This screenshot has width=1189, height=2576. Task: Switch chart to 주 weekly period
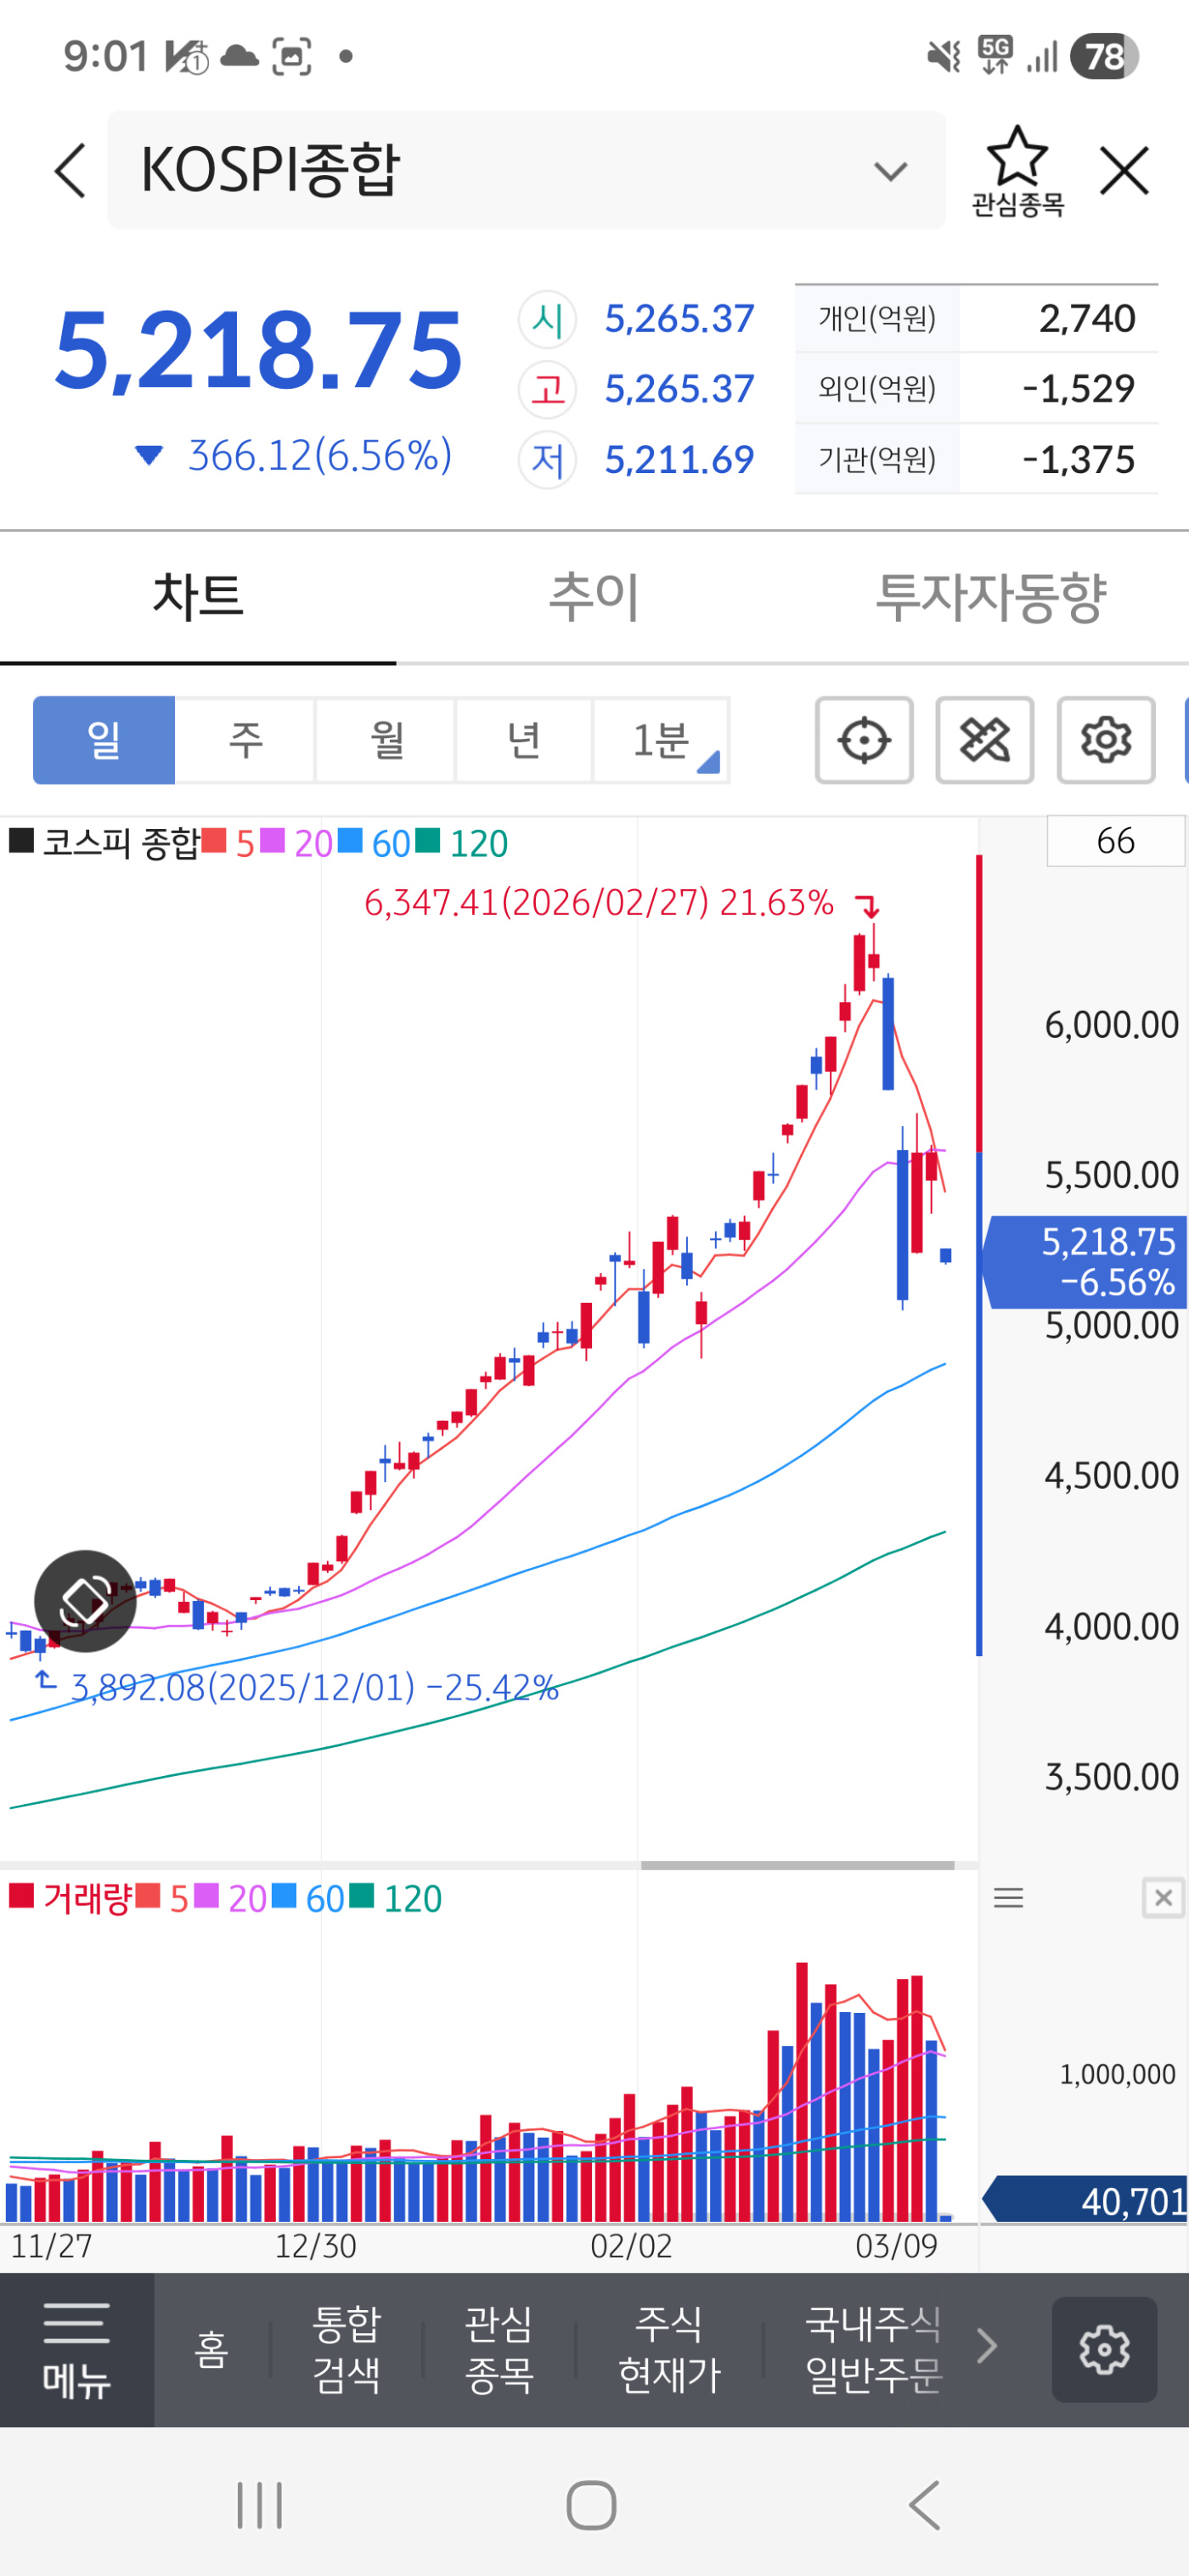[245, 740]
